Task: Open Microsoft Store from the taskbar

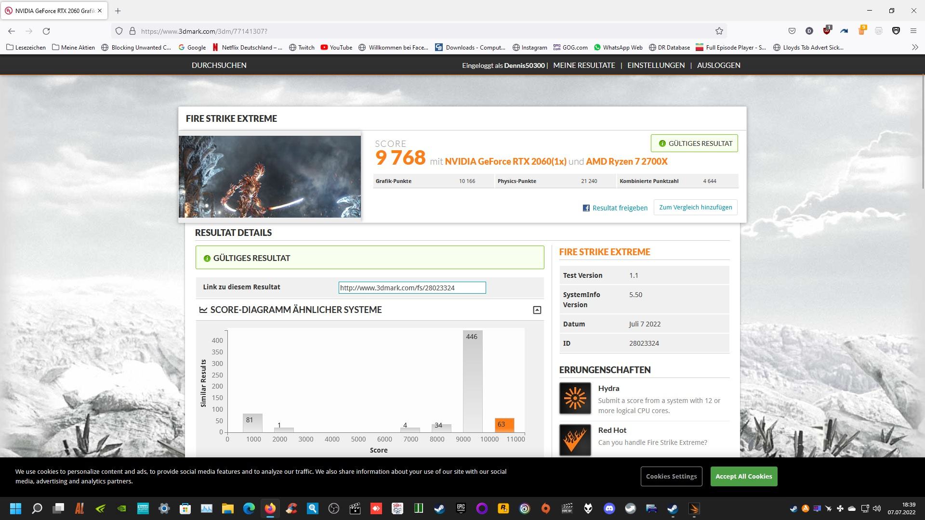Action: (185, 508)
